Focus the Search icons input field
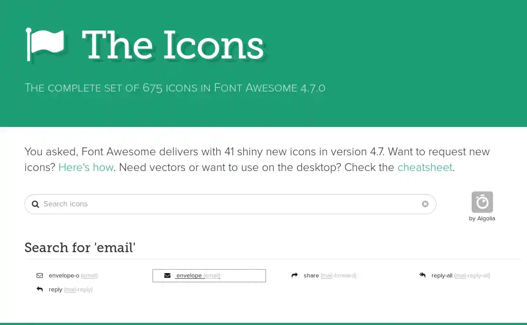The image size is (527, 325). click(x=227, y=204)
